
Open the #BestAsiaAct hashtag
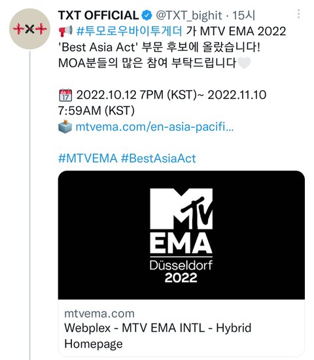(x=158, y=158)
